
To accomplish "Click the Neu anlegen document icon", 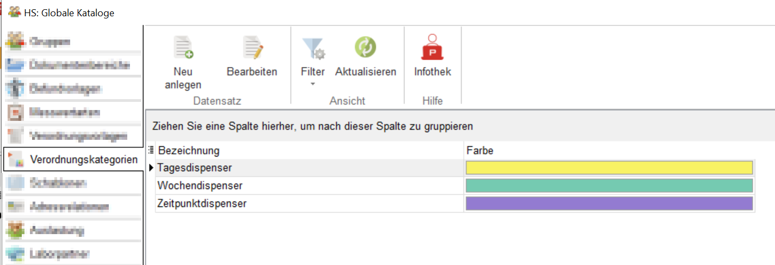I will (183, 48).
